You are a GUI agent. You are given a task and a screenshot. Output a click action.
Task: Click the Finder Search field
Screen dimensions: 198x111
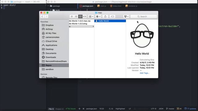pos(144,16)
